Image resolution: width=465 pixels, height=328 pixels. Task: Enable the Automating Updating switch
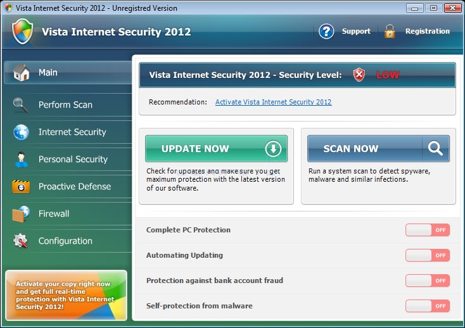[x=428, y=255]
